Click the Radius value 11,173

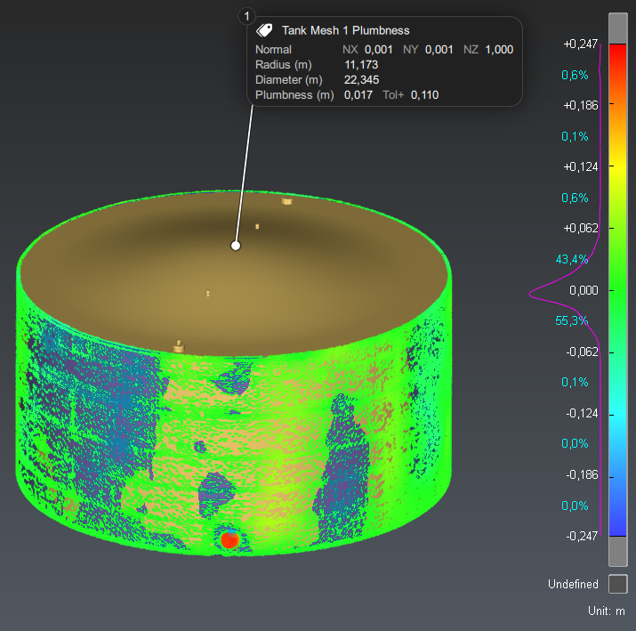(361, 65)
